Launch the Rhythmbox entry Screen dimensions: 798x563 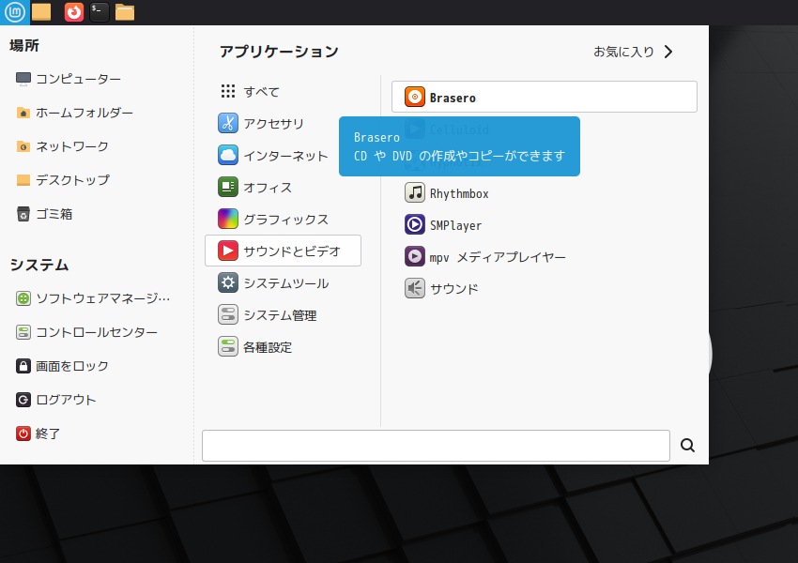459,194
